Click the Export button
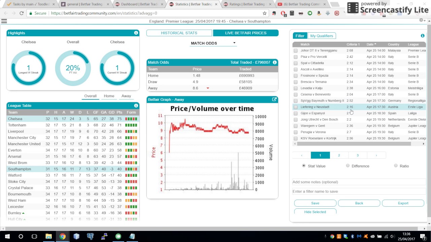This screenshot has width=431, height=242. tap(403, 203)
